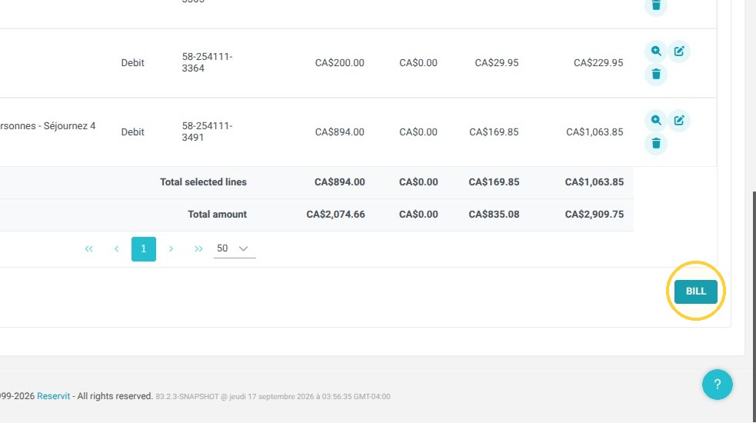Select CA$2,074.66 total amount value
Screen dimensions: 756x423
pyautogui.click(x=335, y=214)
